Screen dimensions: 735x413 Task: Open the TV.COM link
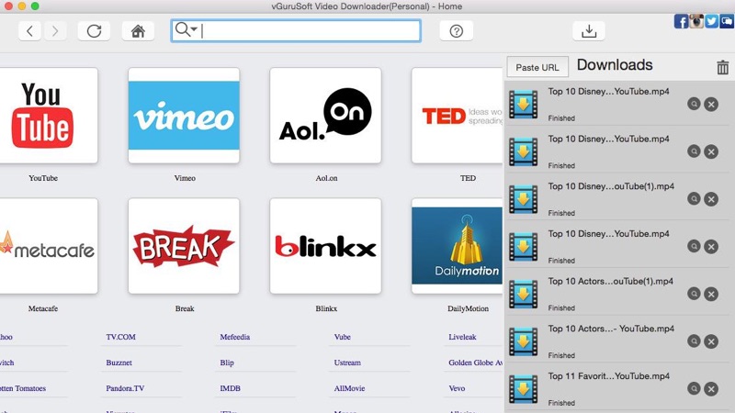click(120, 337)
